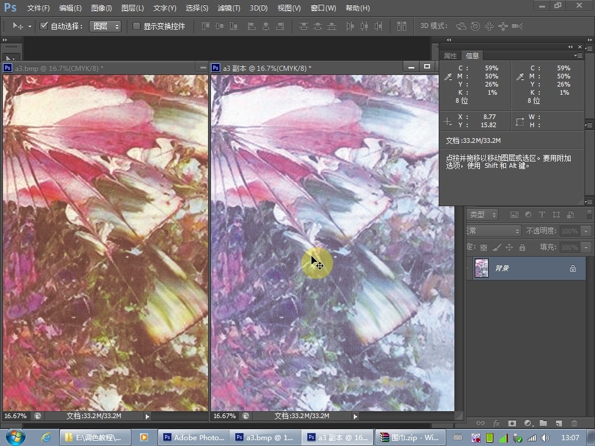Image resolution: width=595 pixels, height=446 pixels.
Task: Open the 滤镜(T) menu
Action: 228,8
